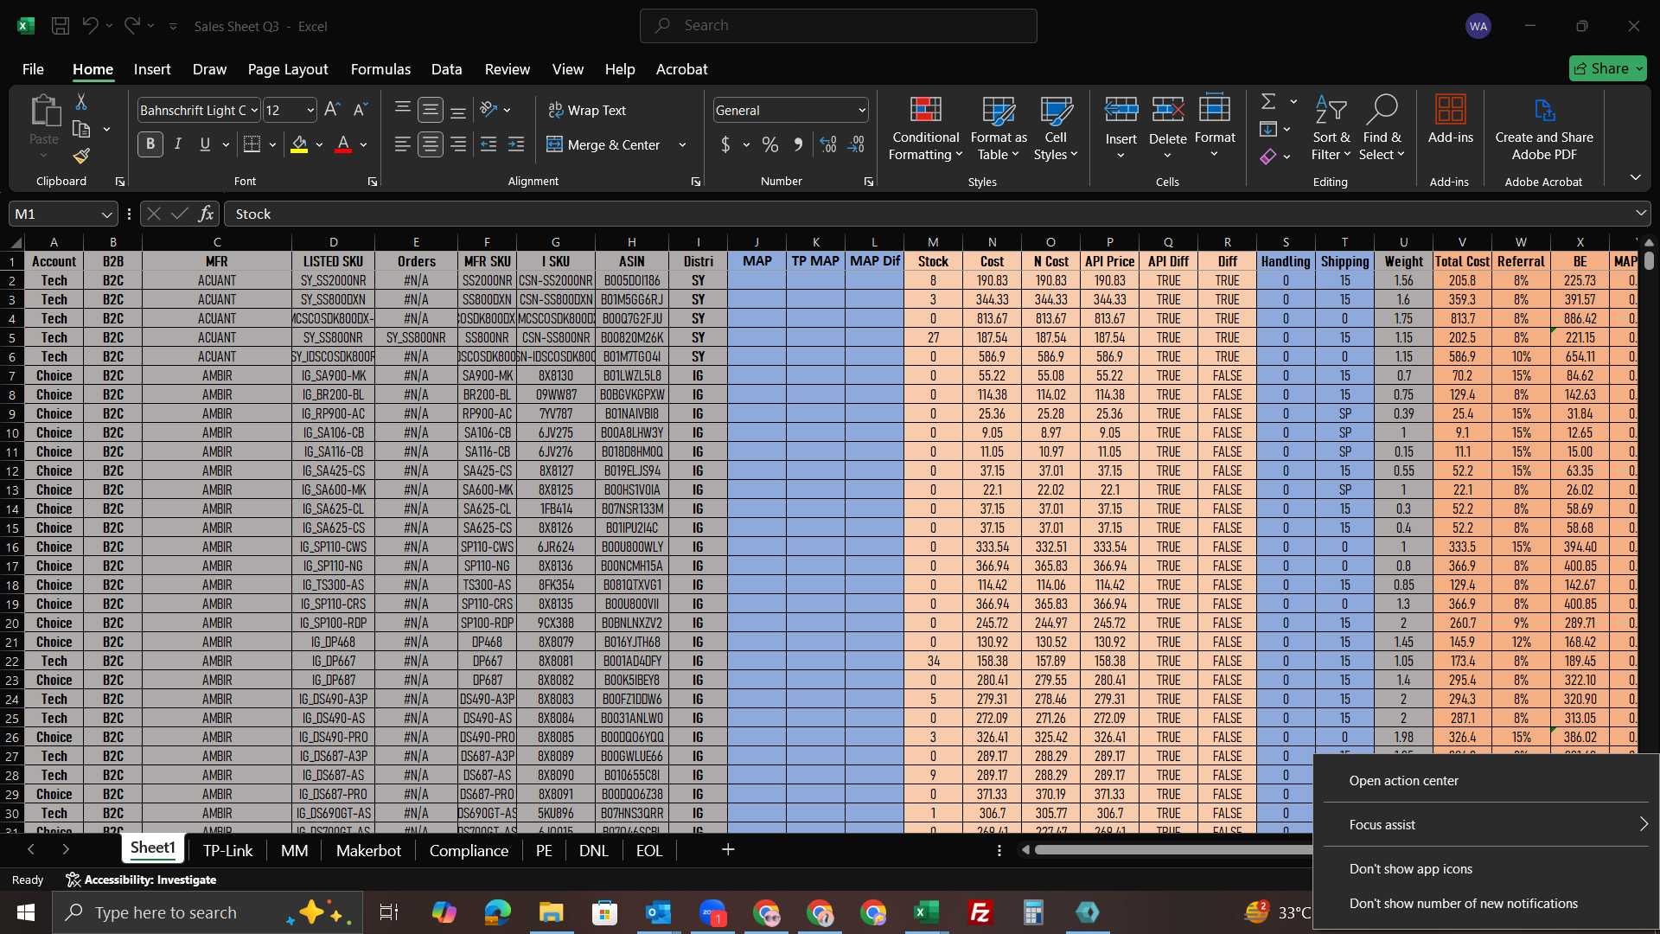Click Decrease Indent icon

488,144
